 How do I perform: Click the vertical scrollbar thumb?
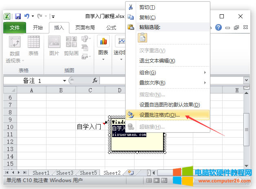pyautogui.click(x=247, y=129)
